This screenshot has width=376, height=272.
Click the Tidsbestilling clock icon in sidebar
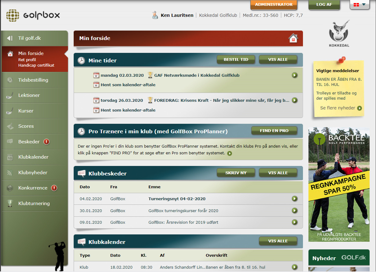(x=10, y=80)
